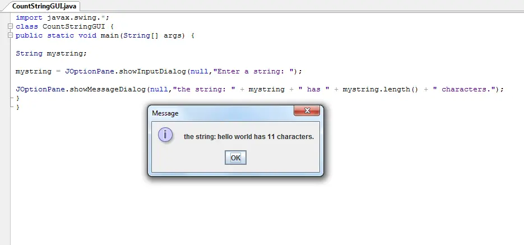Close the Message dialog with X

tap(307, 110)
